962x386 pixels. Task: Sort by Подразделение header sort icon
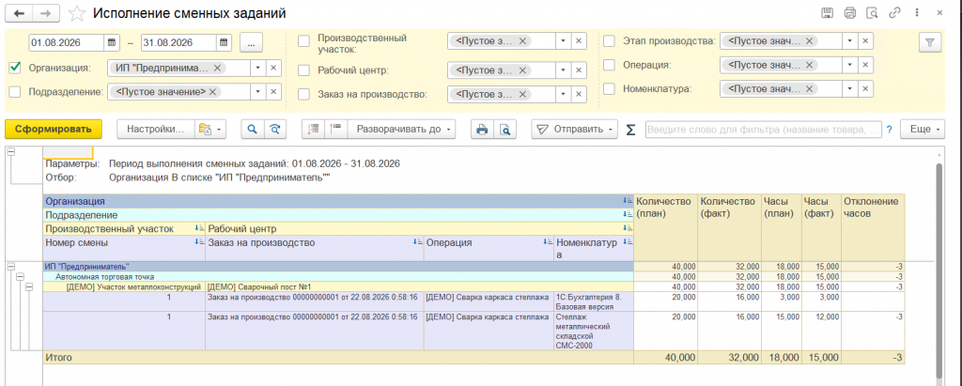click(627, 215)
